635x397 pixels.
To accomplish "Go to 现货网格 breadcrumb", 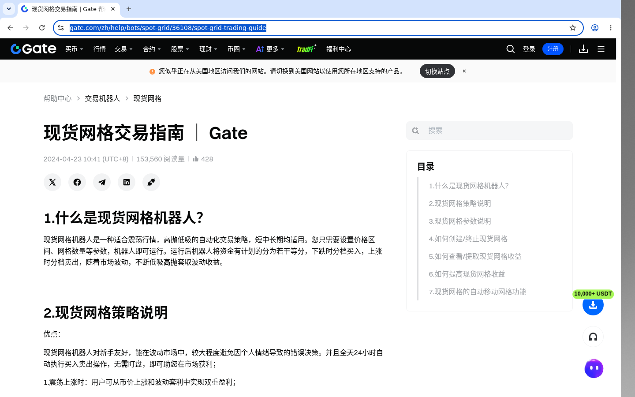I will tap(148, 98).
